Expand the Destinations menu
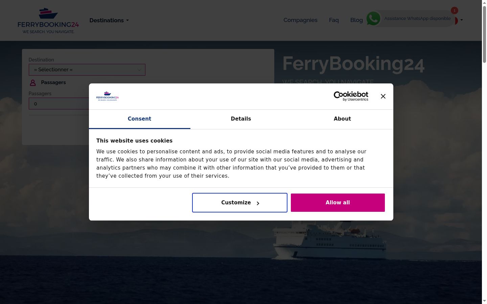Screen dimensions: 487x304 (x=109, y=20)
